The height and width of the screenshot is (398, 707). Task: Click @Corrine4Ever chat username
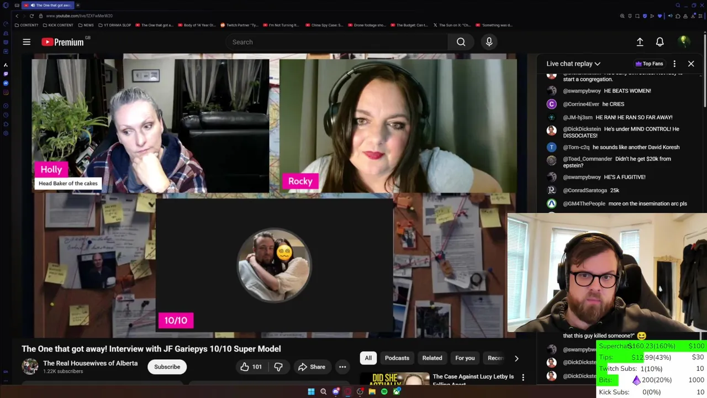tap(581, 104)
